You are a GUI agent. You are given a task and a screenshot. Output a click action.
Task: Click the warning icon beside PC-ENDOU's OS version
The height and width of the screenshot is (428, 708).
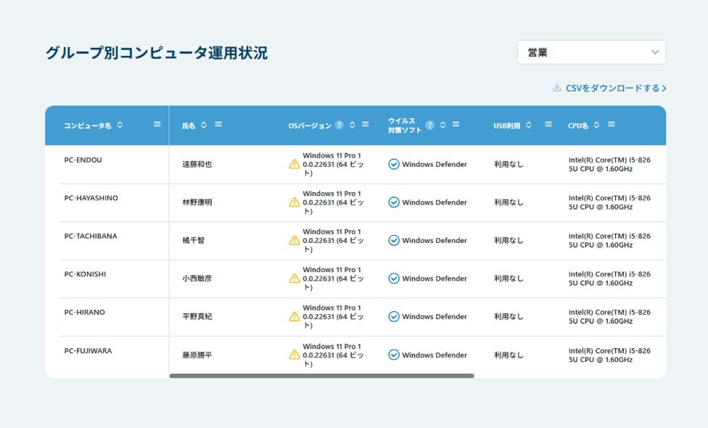[x=293, y=164]
